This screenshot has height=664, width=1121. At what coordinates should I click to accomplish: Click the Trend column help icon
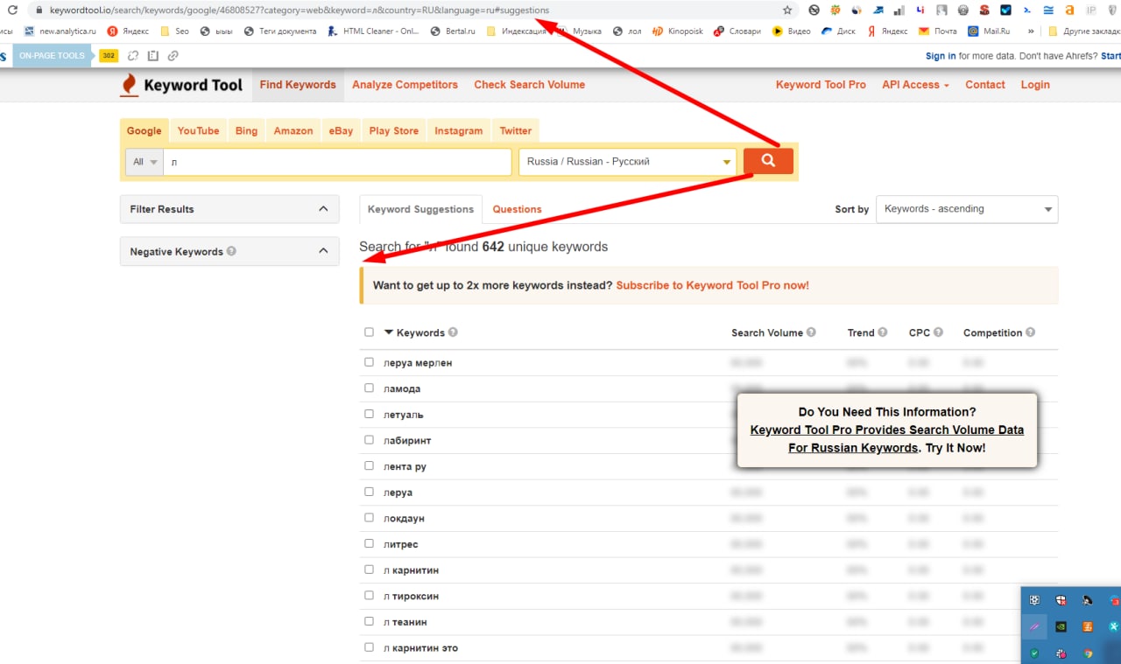pos(882,332)
